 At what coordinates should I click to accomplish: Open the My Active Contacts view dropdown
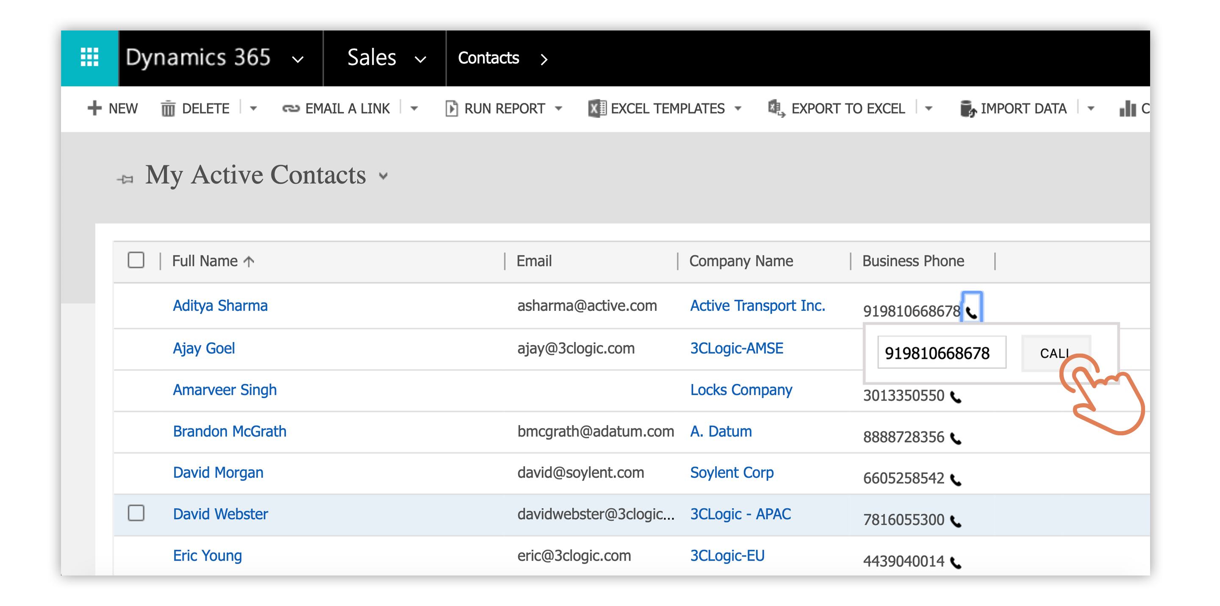384,176
